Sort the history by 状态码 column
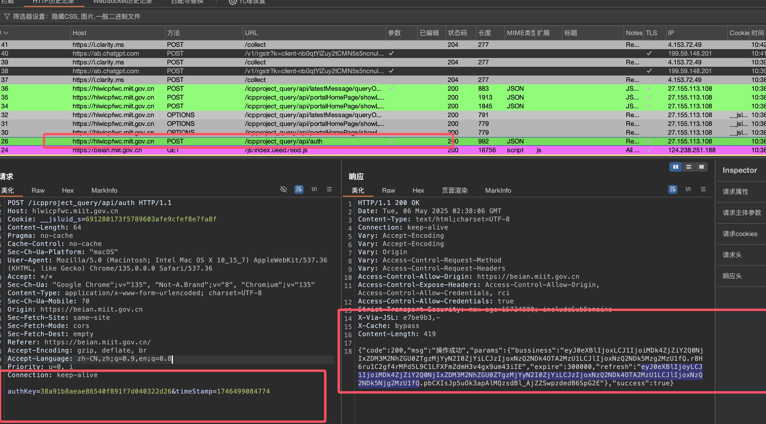The width and height of the screenshot is (766, 424). pyautogui.click(x=457, y=33)
